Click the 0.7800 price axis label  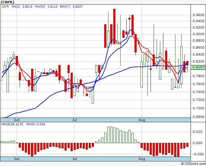(198, 76)
